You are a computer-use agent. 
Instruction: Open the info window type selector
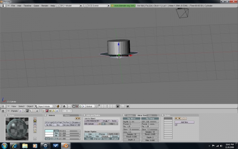click(4, 6)
